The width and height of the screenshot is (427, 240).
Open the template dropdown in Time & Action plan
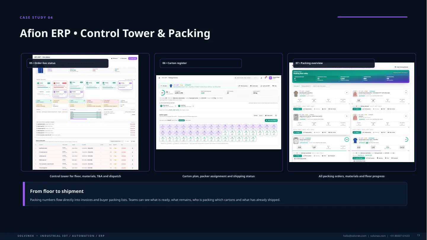point(116,141)
